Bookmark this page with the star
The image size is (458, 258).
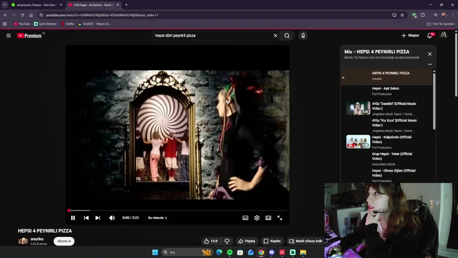tap(402, 15)
